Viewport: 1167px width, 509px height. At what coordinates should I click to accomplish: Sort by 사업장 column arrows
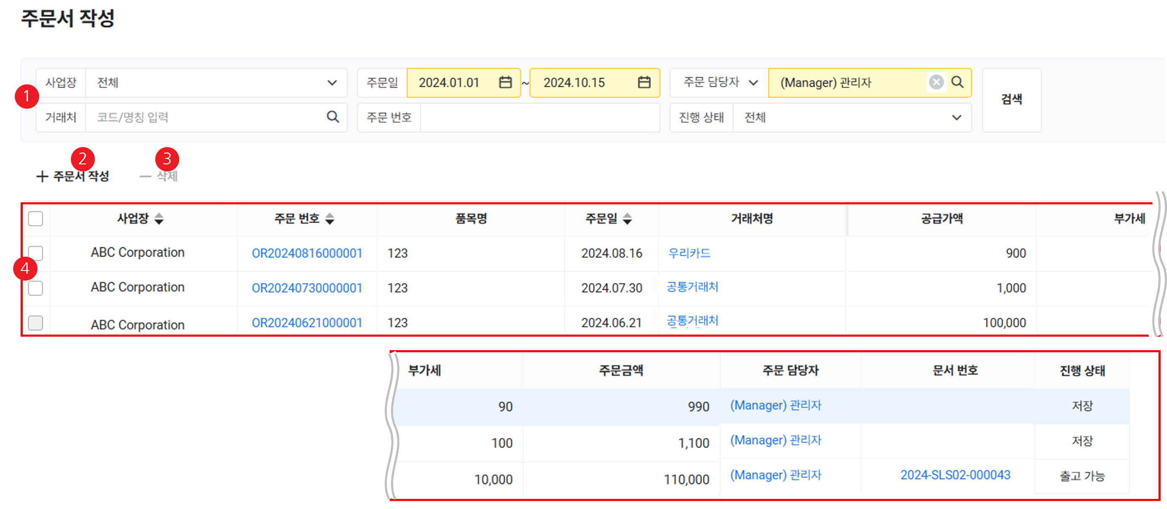159,219
